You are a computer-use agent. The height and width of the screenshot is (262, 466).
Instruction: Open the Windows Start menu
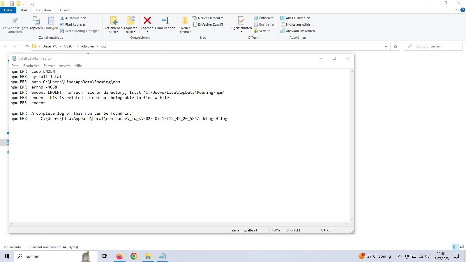click(7, 256)
